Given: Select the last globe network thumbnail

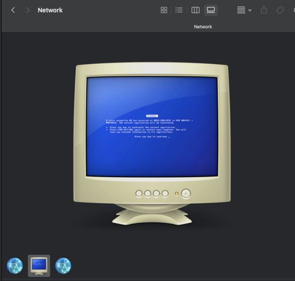Looking at the screenshot, I should [63, 266].
